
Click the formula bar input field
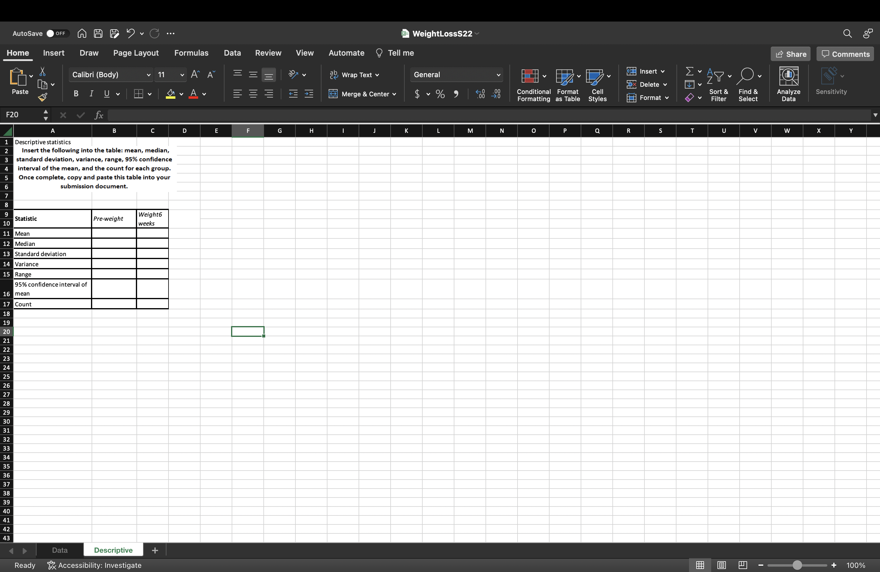[481, 115]
